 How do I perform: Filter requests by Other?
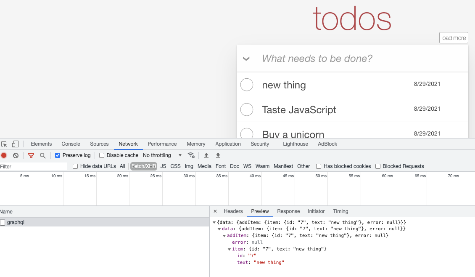(x=303, y=166)
